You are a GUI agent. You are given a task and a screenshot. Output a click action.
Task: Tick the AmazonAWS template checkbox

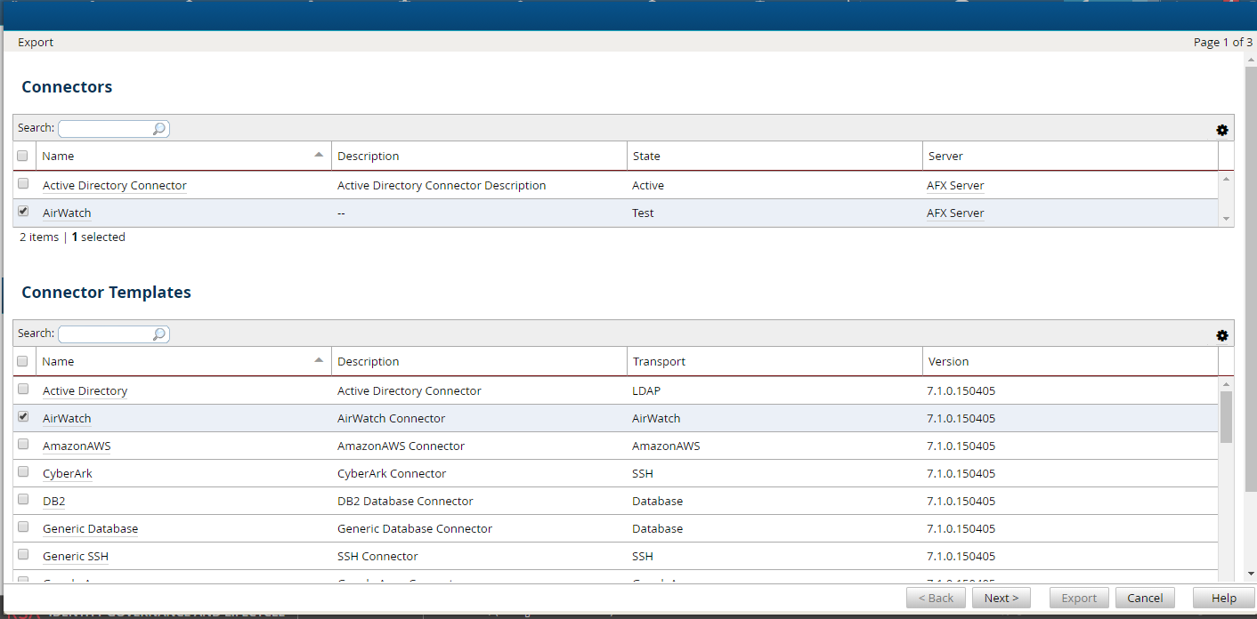point(23,444)
